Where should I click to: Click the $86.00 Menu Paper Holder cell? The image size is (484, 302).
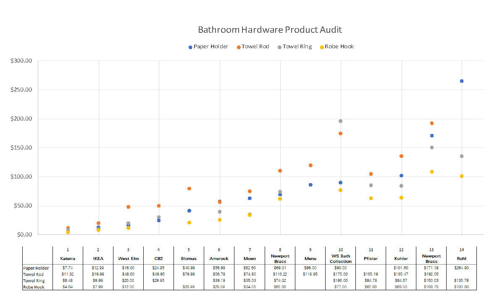click(x=310, y=268)
